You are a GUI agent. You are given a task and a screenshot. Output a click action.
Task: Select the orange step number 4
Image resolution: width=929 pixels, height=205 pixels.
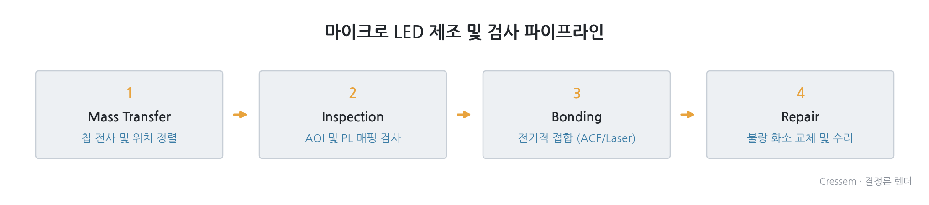coord(800,93)
